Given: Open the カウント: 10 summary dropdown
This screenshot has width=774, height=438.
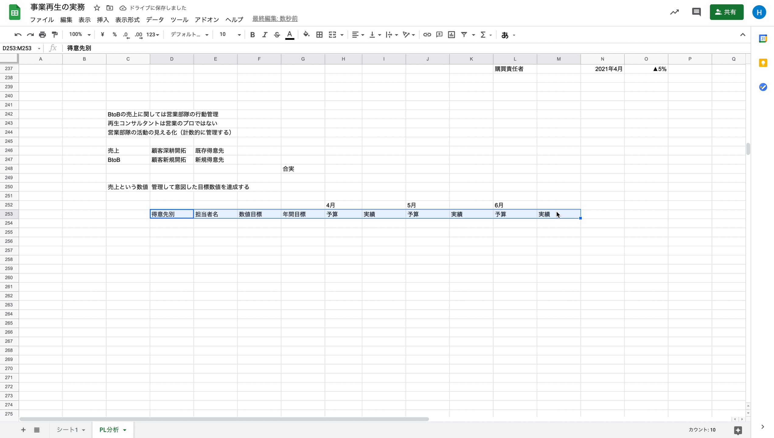Looking at the screenshot, I should pyautogui.click(x=702, y=430).
